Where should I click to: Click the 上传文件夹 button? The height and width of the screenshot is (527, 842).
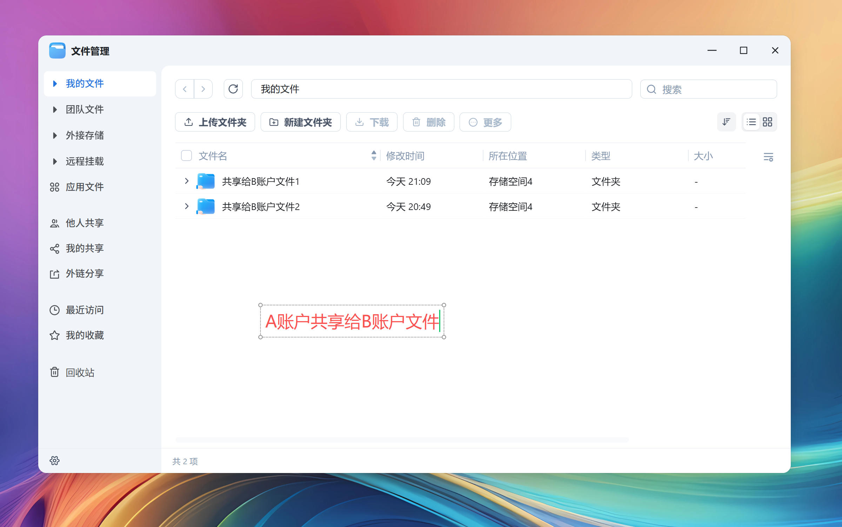215,122
